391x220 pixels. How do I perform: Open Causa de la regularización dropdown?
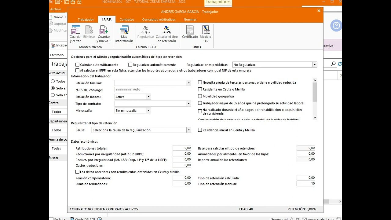click(189, 130)
